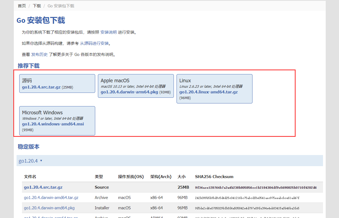
Task: Click the 安装说明 link
Action: [x=108, y=32]
